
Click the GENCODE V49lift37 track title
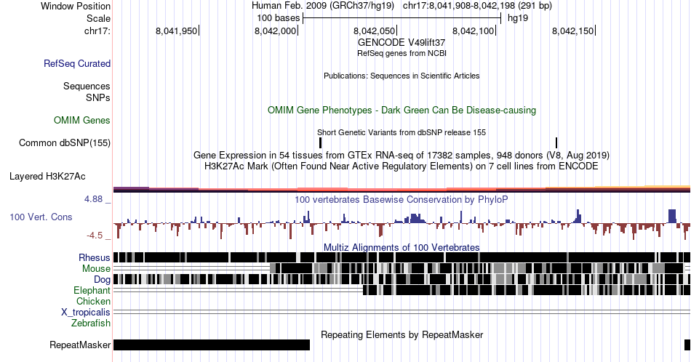[x=402, y=42]
